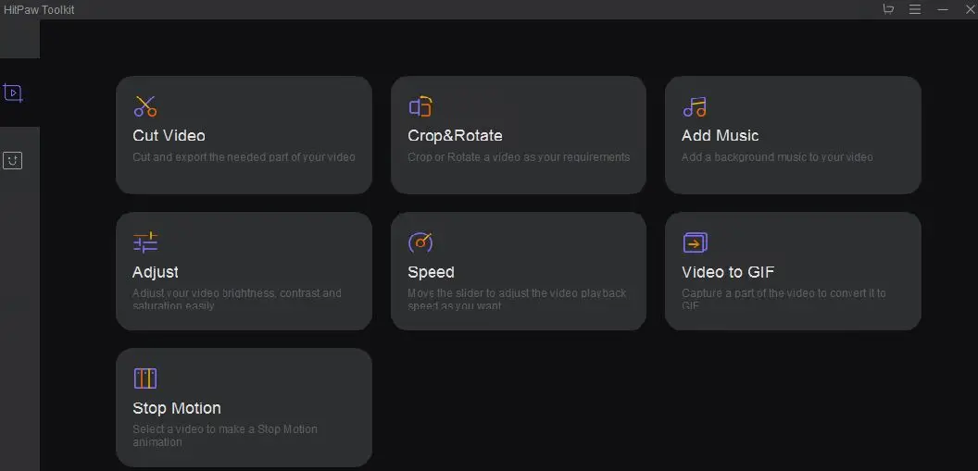Click the Stop Motion film strip icon
This screenshot has width=978, height=471.
point(145,378)
